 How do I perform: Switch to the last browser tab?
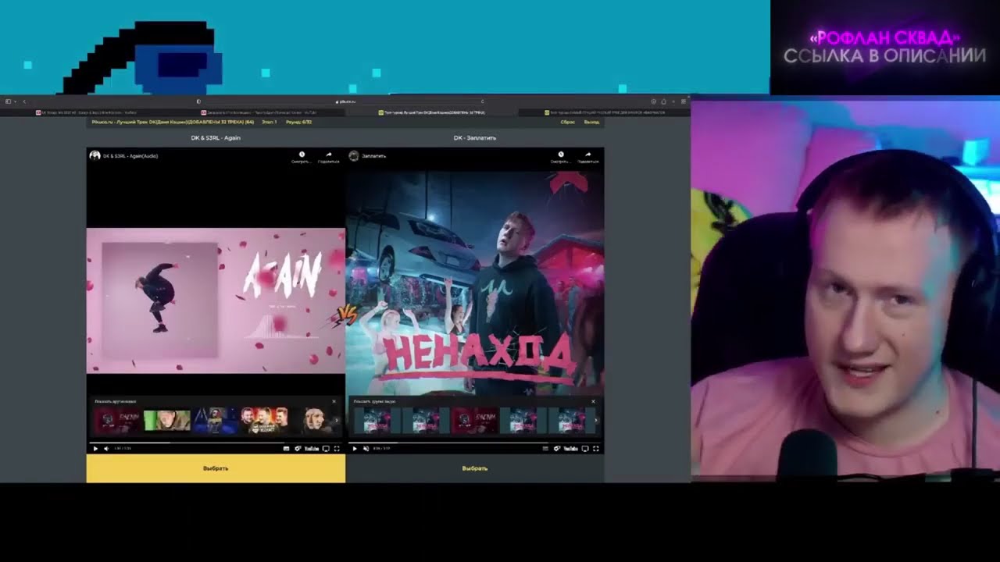[x=604, y=112]
